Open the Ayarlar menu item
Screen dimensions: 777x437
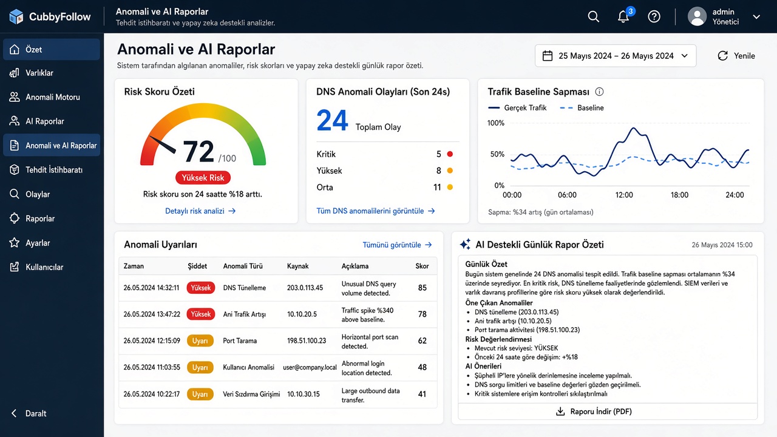click(52, 243)
